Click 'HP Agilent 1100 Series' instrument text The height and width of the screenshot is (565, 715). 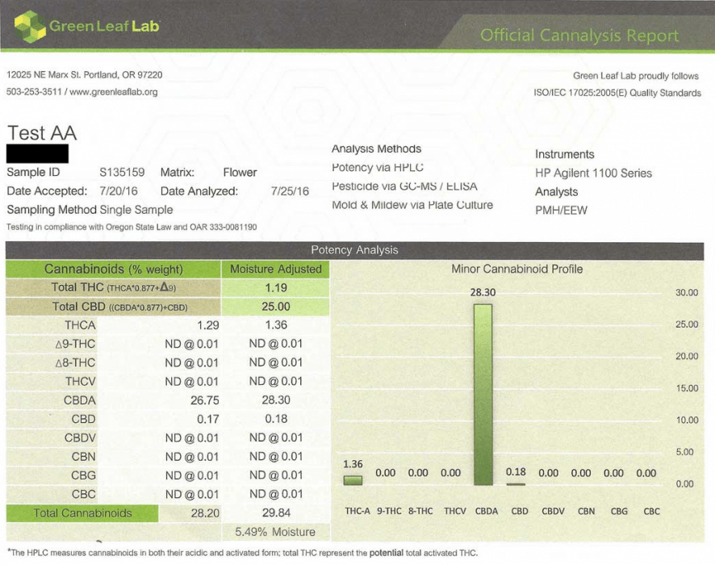point(593,174)
